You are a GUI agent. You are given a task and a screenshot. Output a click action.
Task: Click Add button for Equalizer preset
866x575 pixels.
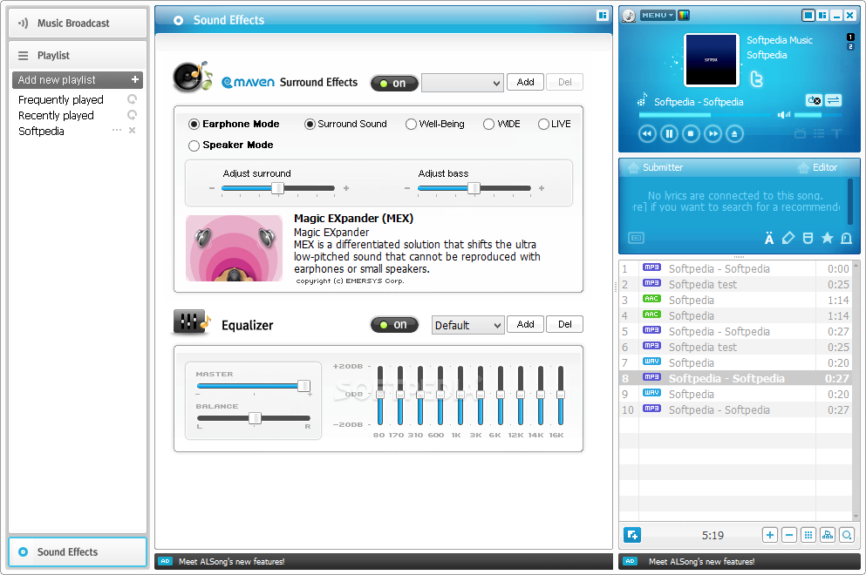pos(525,324)
